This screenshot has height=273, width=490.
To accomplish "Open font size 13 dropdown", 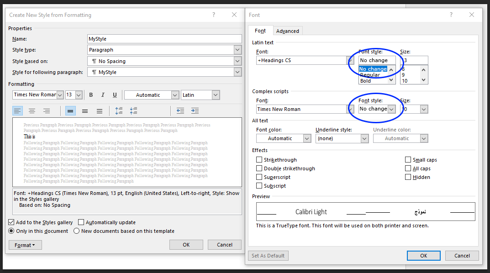I will pos(79,95).
